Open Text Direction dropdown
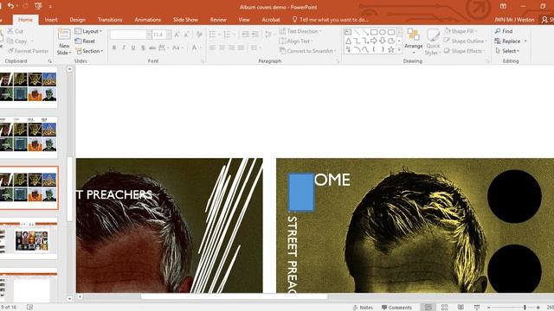Screen dimensions: 554x311 click(x=300, y=31)
